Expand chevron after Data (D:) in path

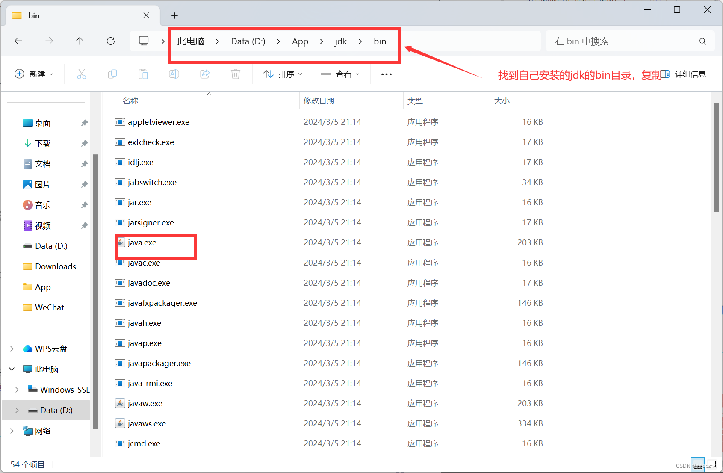coord(278,41)
